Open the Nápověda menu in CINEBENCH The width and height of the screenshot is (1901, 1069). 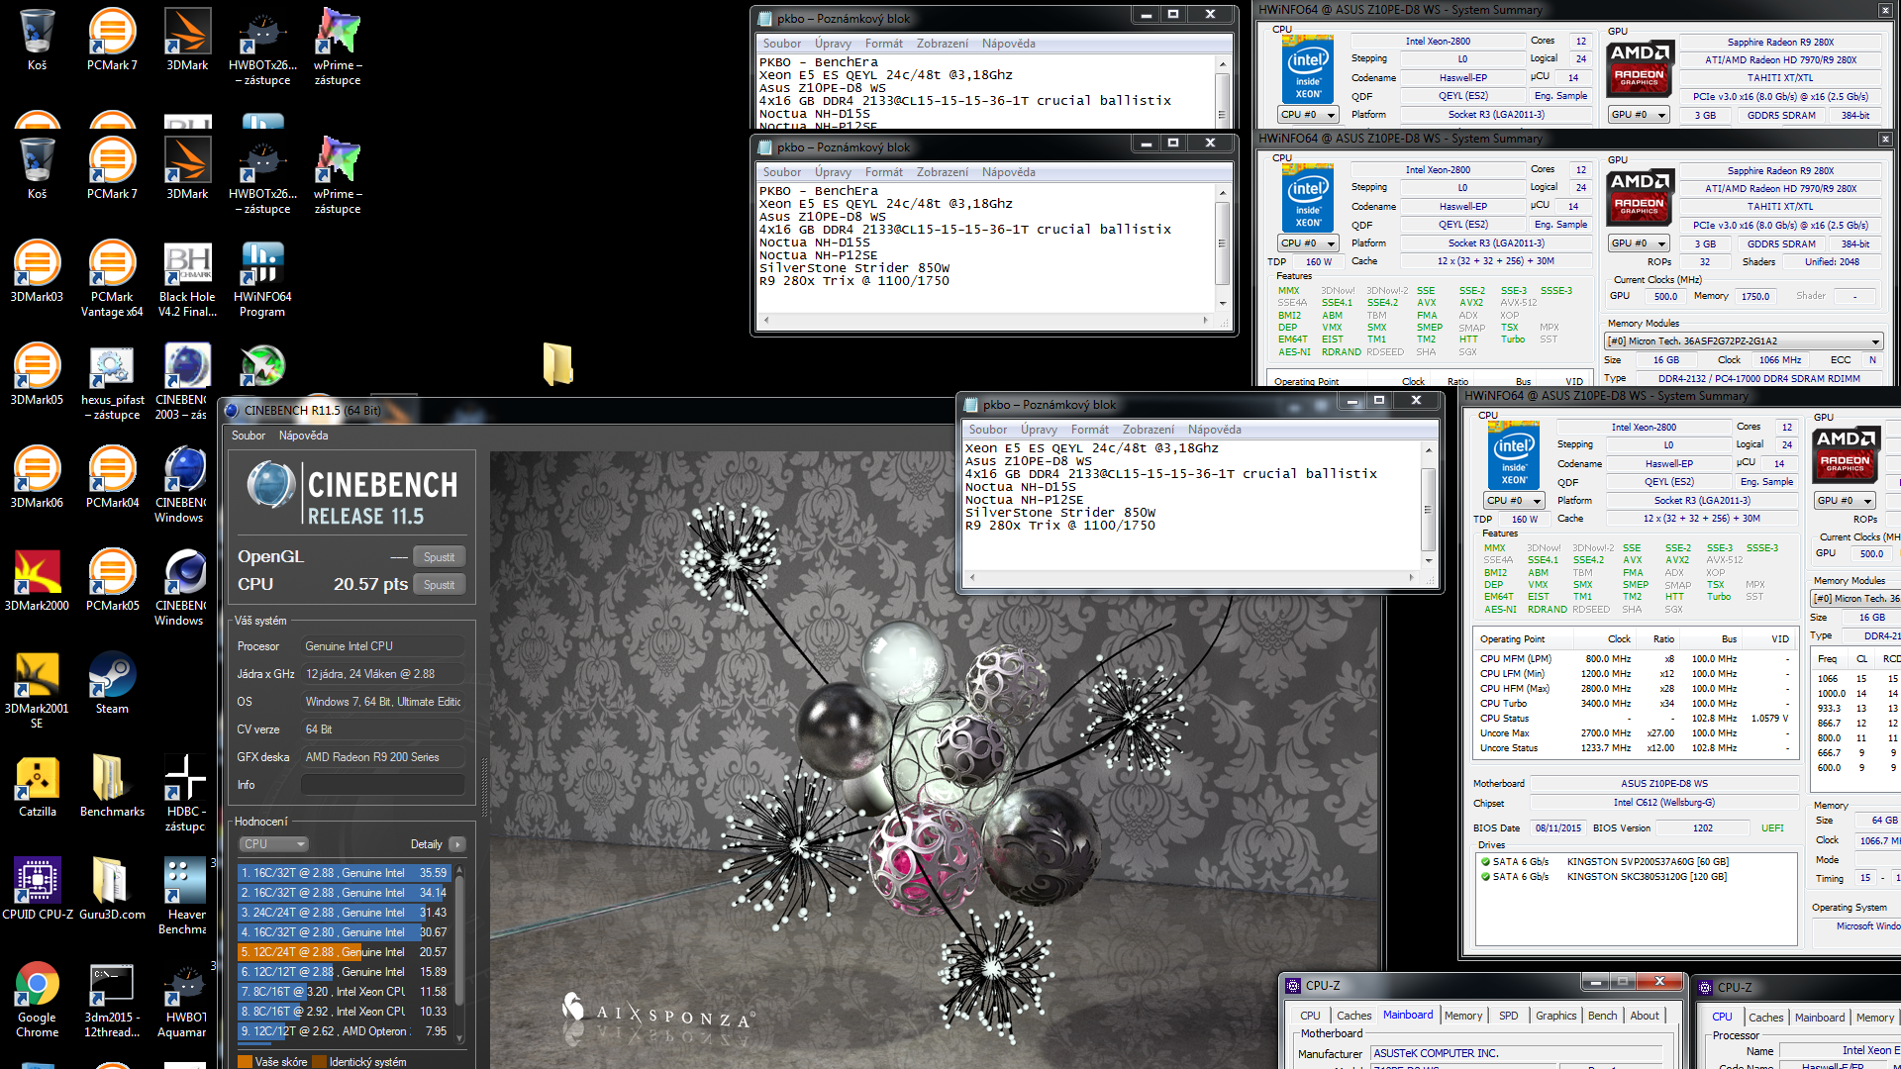click(303, 436)
